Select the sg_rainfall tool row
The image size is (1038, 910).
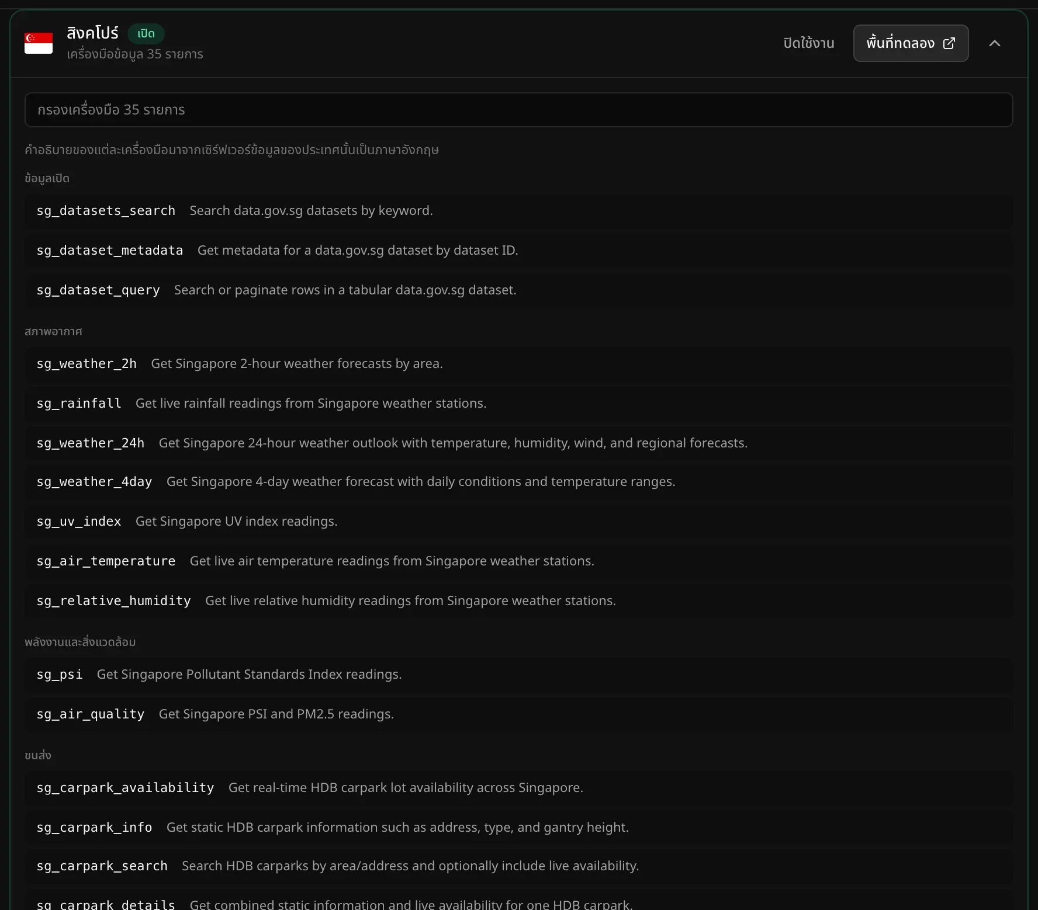[518, 404]
